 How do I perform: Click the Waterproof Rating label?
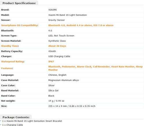13,62
